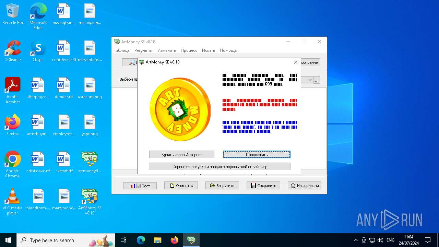The width and height of the screenshot is (439, 247).
Task: Open Google Chrome desktop shortcut
Action: 13,165
